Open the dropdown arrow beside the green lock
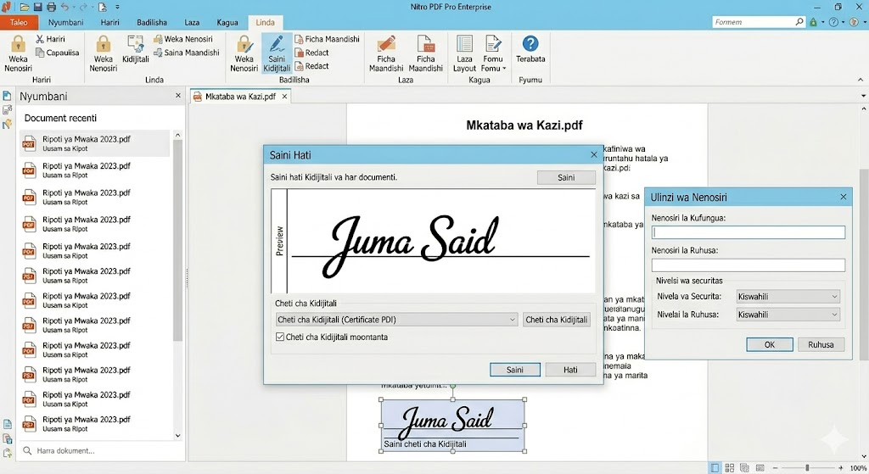This screenshot has width=869, height=474. click(x=822, y=22)
